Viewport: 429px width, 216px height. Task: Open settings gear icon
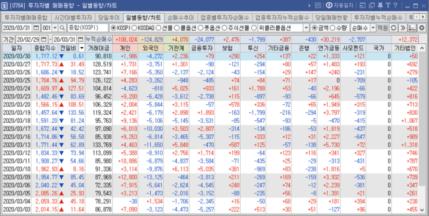[421, 28]
